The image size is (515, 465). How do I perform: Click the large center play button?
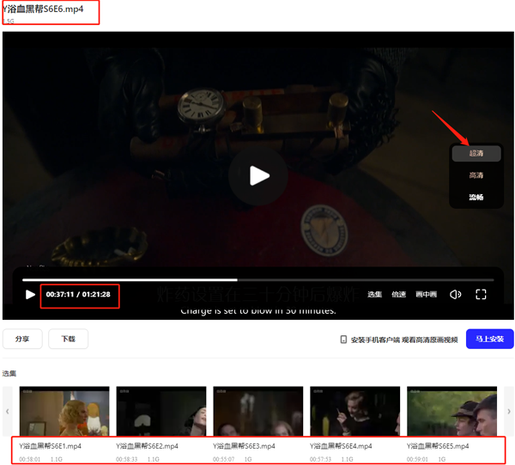[258, 176]
